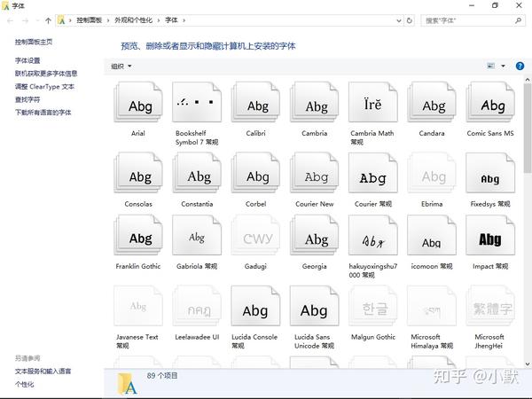The width and height of the screenshot is (532, 399).
Task: Select the Gabriola font icon
Action: coord(197,235)
